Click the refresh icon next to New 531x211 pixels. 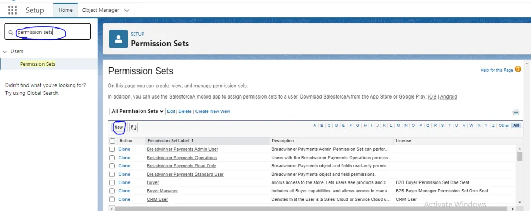[x=133, y=128]
